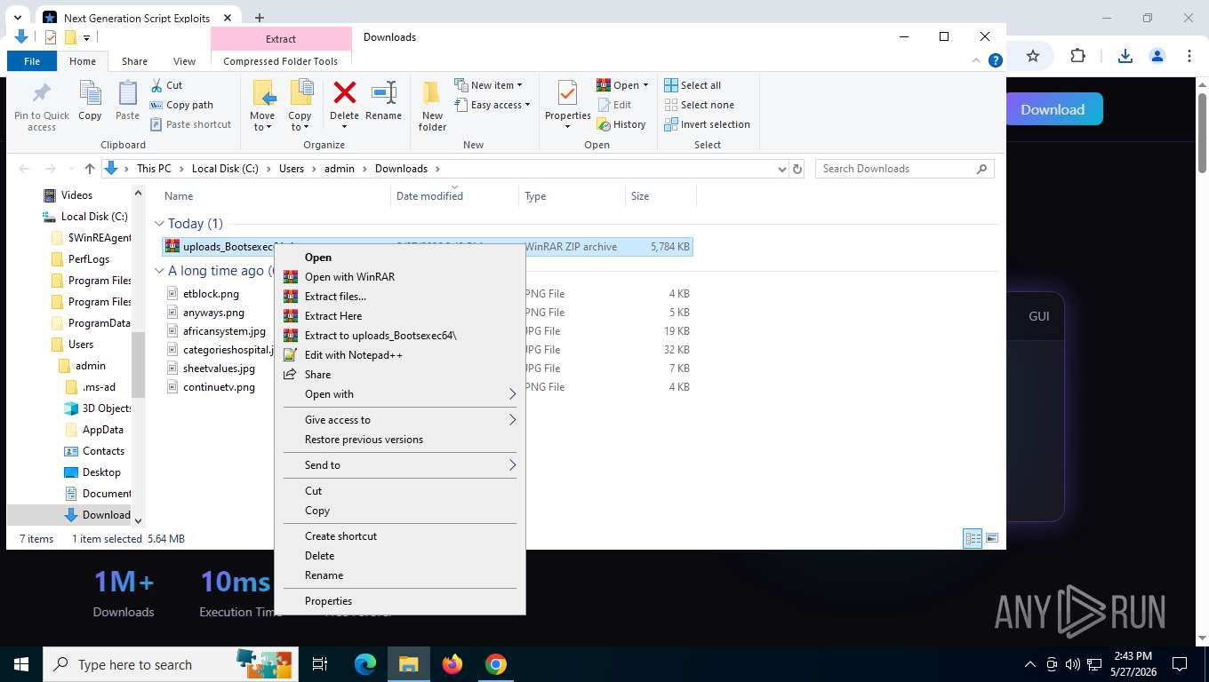Click the Download button on webpage

click(x=1054, y=109)
